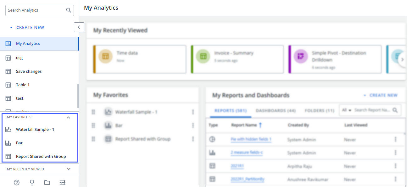The width and height of the screenshot is (412, 187).
Task: Open the settings sliders icon
Action: 63,183
